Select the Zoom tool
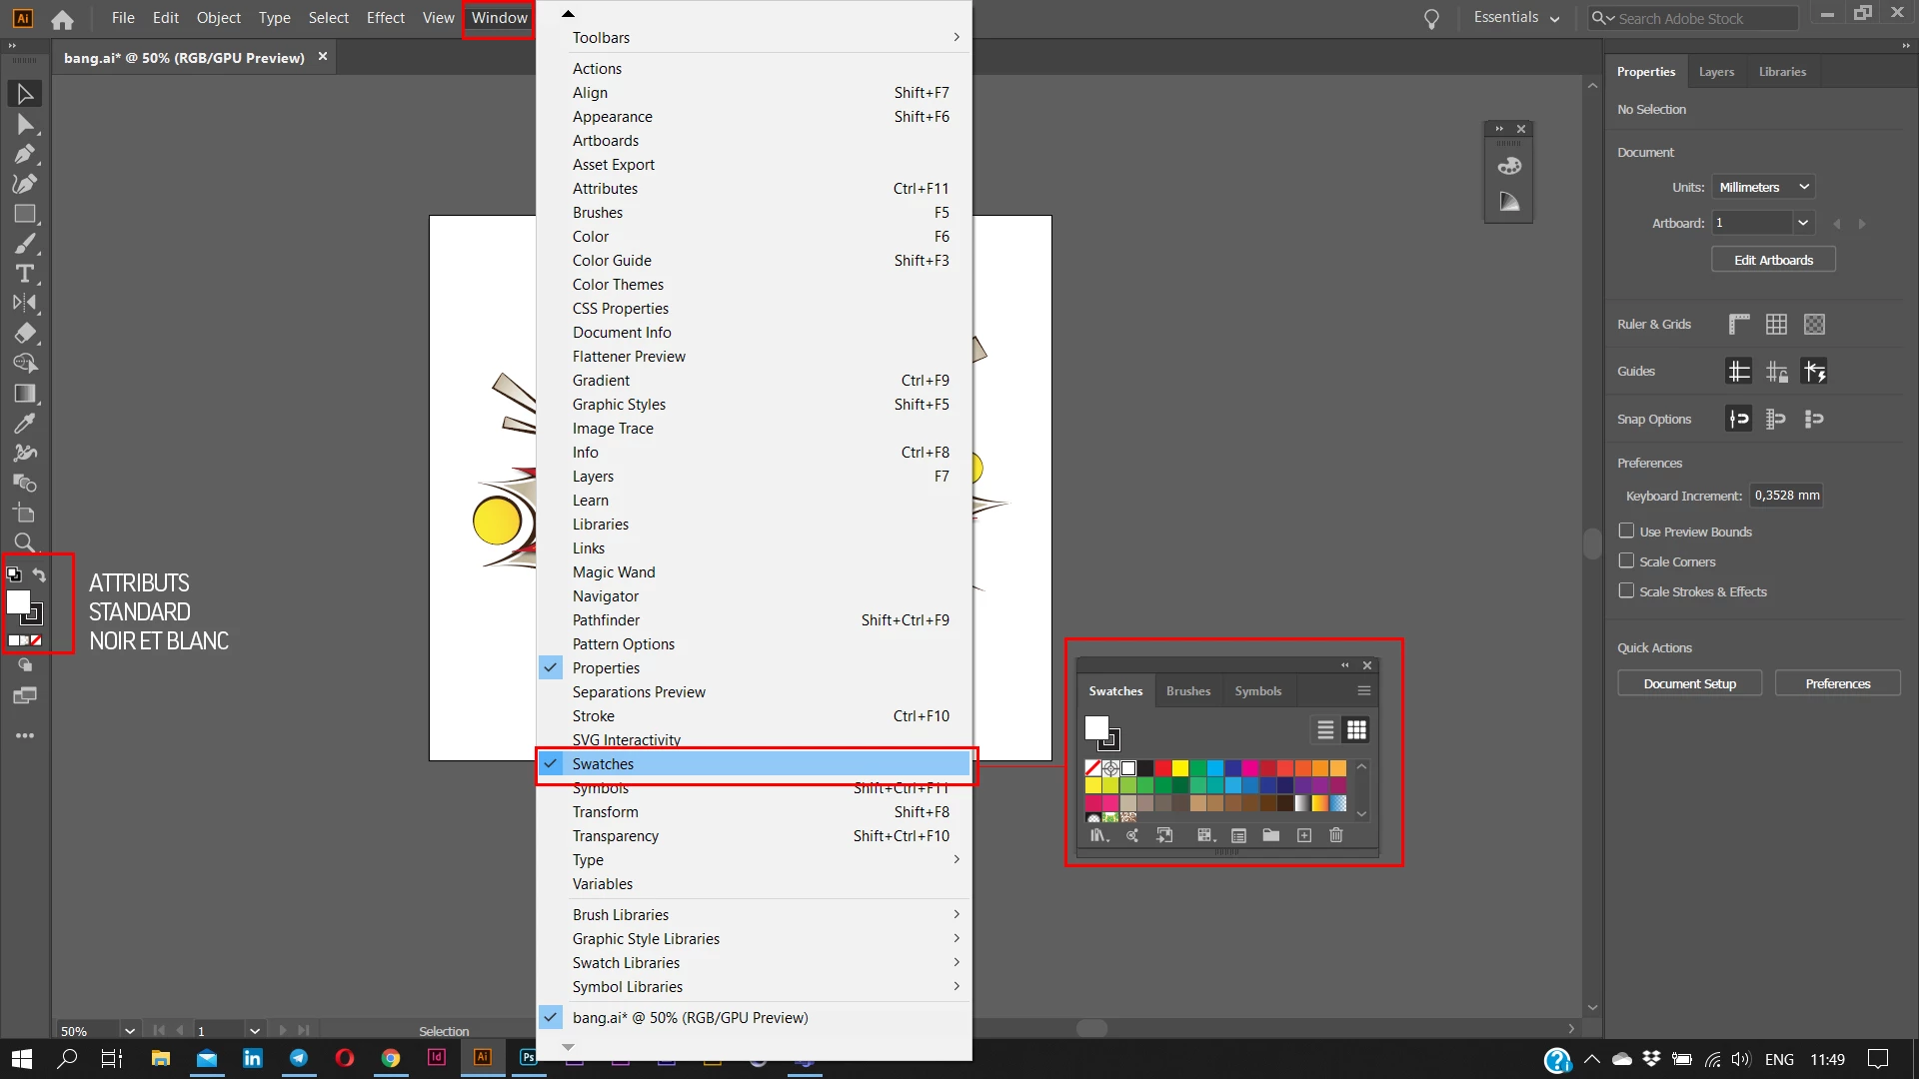Screen dimensions: 1919x1079 [x=25, y=542]
